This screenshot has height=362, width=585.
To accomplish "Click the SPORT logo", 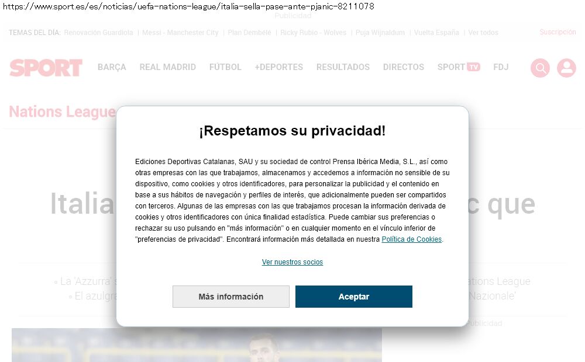I will pyautogui.click(x=46, y=67).
